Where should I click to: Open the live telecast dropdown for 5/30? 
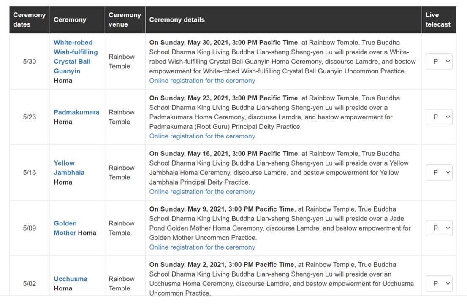tap(439, 61)
